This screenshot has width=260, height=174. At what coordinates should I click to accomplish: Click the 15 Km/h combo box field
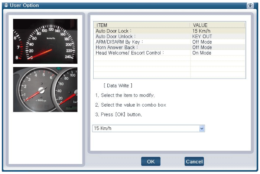(x=145, y=128)
